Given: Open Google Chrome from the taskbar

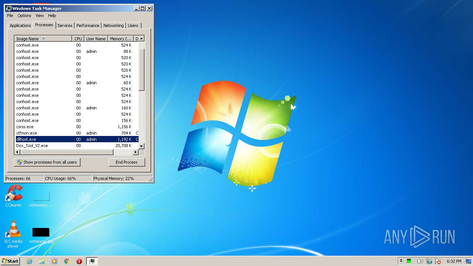Looking at the screenshot, I should (67, 261).
